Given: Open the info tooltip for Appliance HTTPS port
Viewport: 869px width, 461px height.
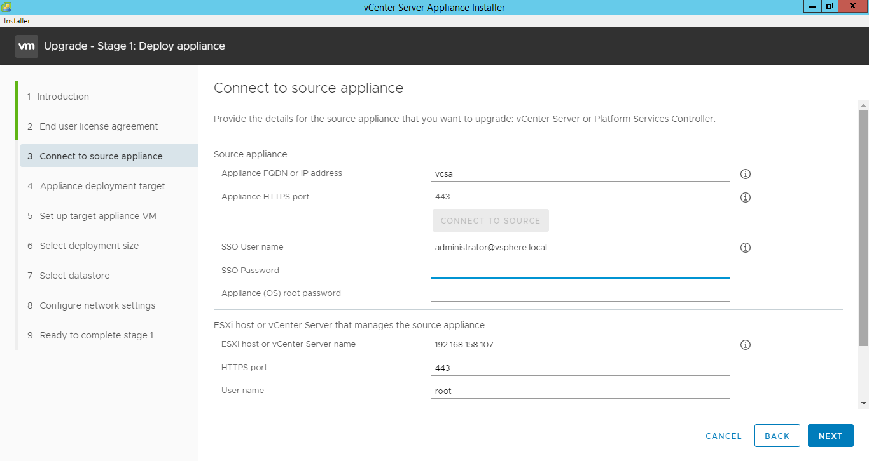Looking at the screenshot, I should pos(745,197).
